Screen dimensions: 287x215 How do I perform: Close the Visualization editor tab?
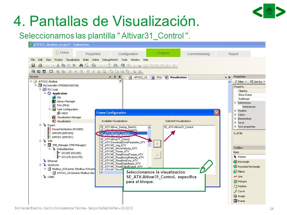pyautogui.click(x=229, y=78)
